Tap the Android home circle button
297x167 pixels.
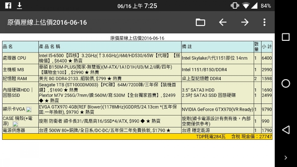pyautogui.click(x=285, y=83)
